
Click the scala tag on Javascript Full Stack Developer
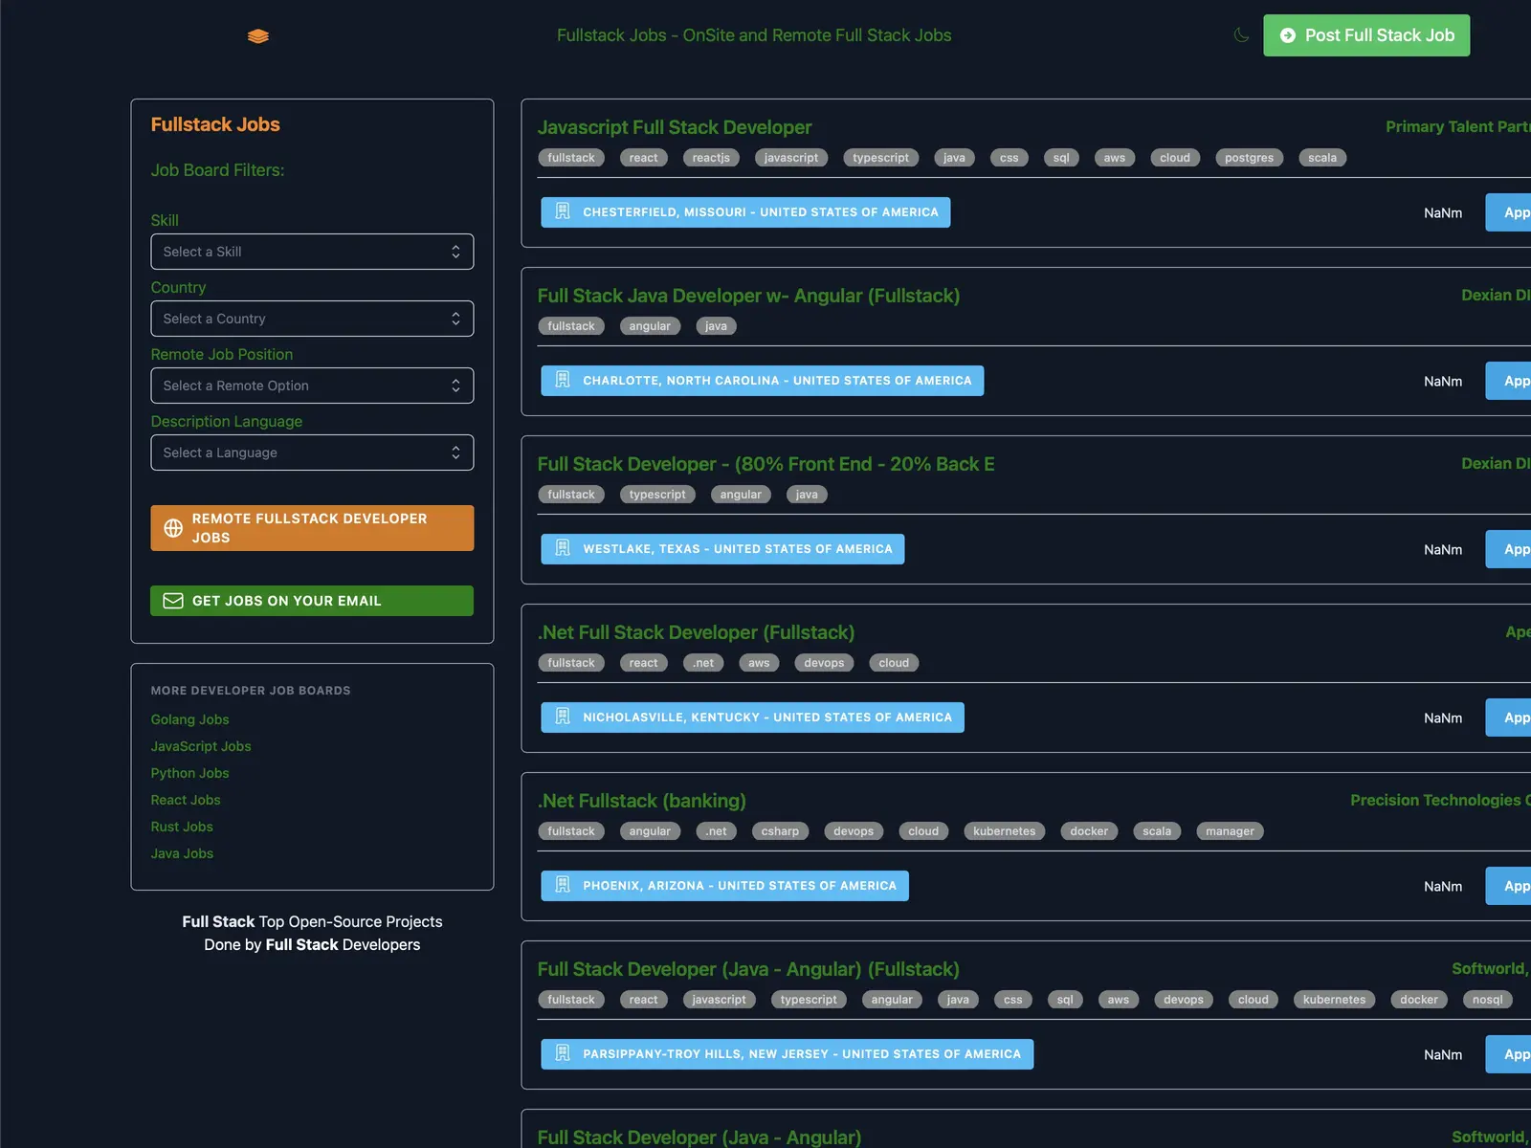[1322, 158]
